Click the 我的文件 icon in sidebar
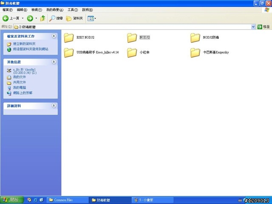 [9, 77]
